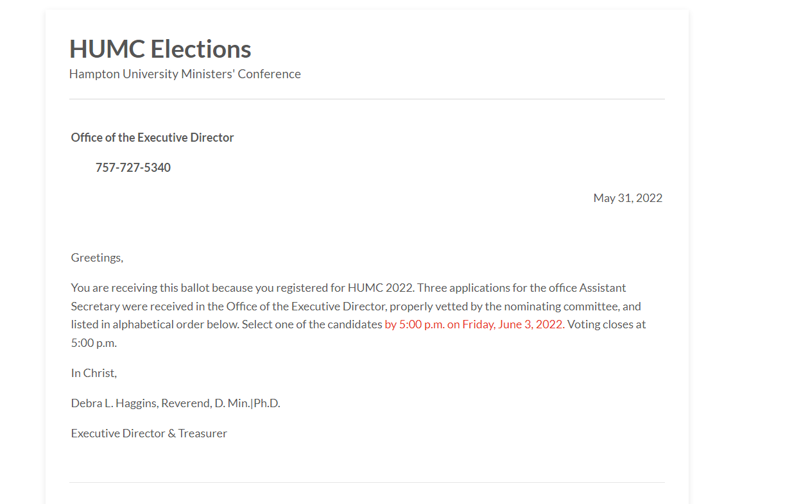Screen dimensions: 801x504
Task: Click the 'Voting closes at' text
Action: tap(607, 324)
